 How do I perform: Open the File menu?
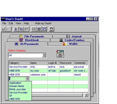pos(4,23)
